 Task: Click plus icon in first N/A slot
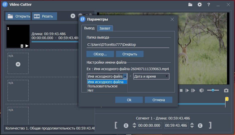pyautogui.click(x=18, y=64)
